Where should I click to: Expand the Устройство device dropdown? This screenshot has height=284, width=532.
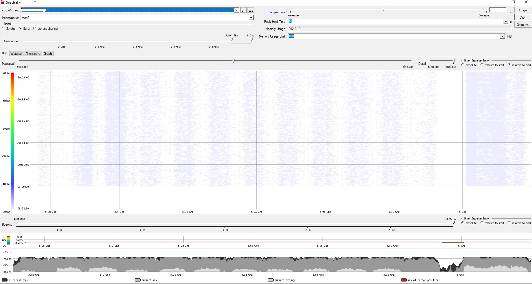pos(236,10)
